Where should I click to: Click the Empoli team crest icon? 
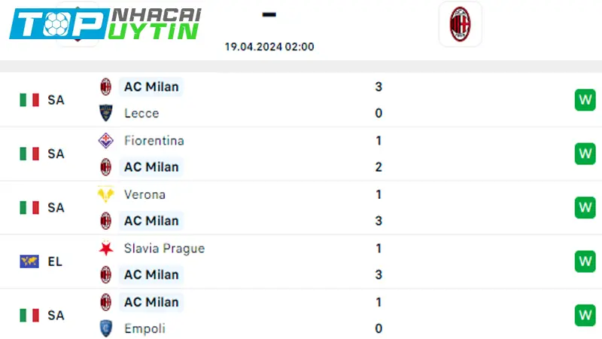coord(105,328)
